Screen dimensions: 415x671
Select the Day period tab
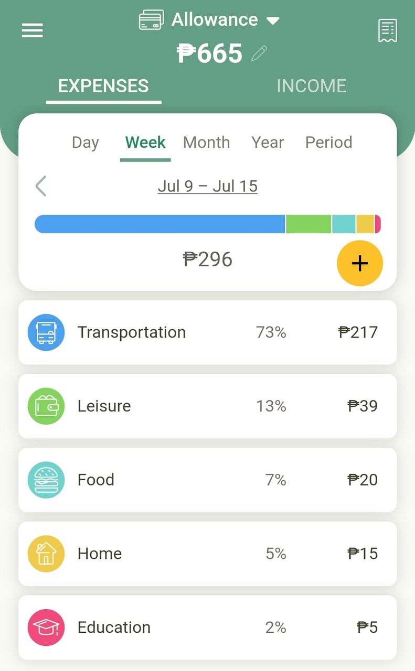pos(86,142)
